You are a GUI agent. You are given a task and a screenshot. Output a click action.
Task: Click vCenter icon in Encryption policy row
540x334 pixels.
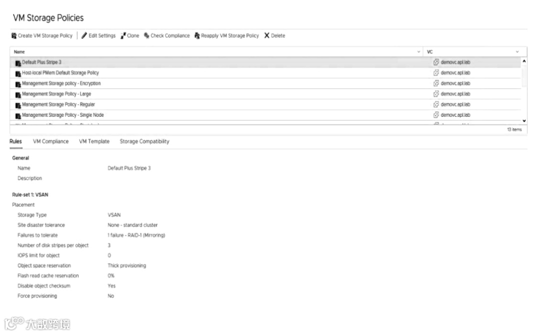pyautogui.click(x=436, y=83)
